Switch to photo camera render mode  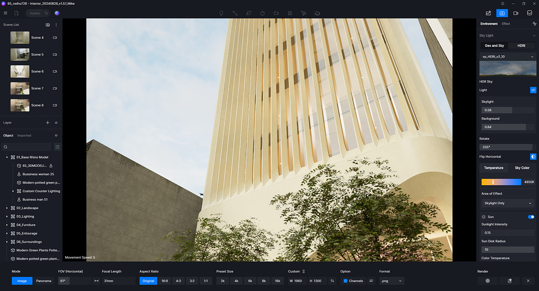(502, 13)
